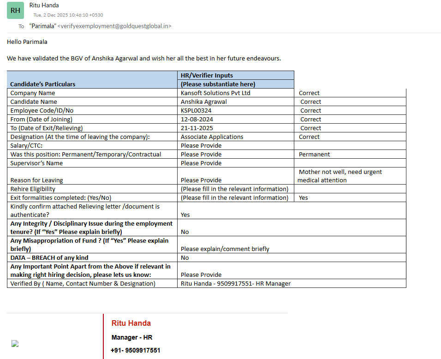Click 'Candidate's Particulars' header cell
441x359 pixels.
(92, 80)
